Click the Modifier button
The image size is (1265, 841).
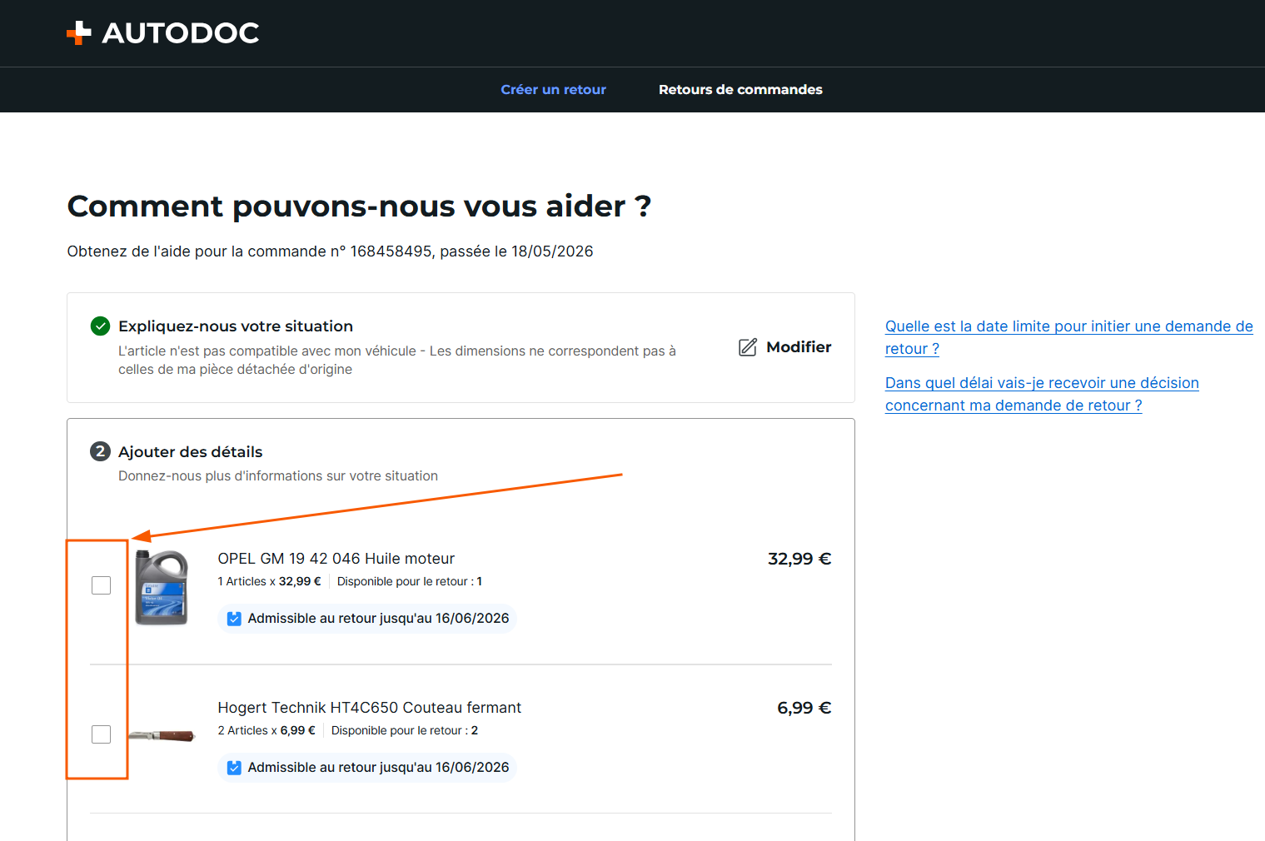pyautogui.click(x=784, y=347)
